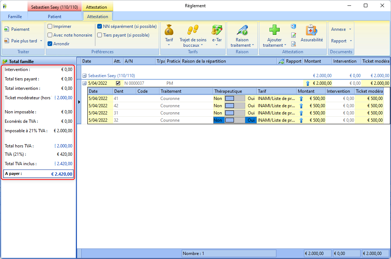Click the yellow Attestation title tab

click(96, 7)
